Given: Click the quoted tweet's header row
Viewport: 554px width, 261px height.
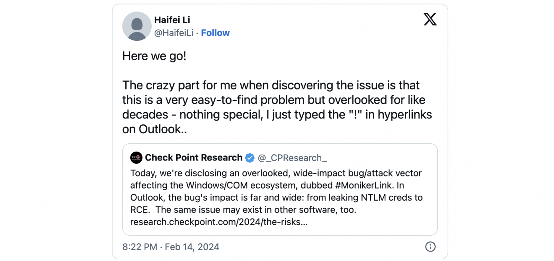Looking at the screenshot, I should click(x=229, y=157).
